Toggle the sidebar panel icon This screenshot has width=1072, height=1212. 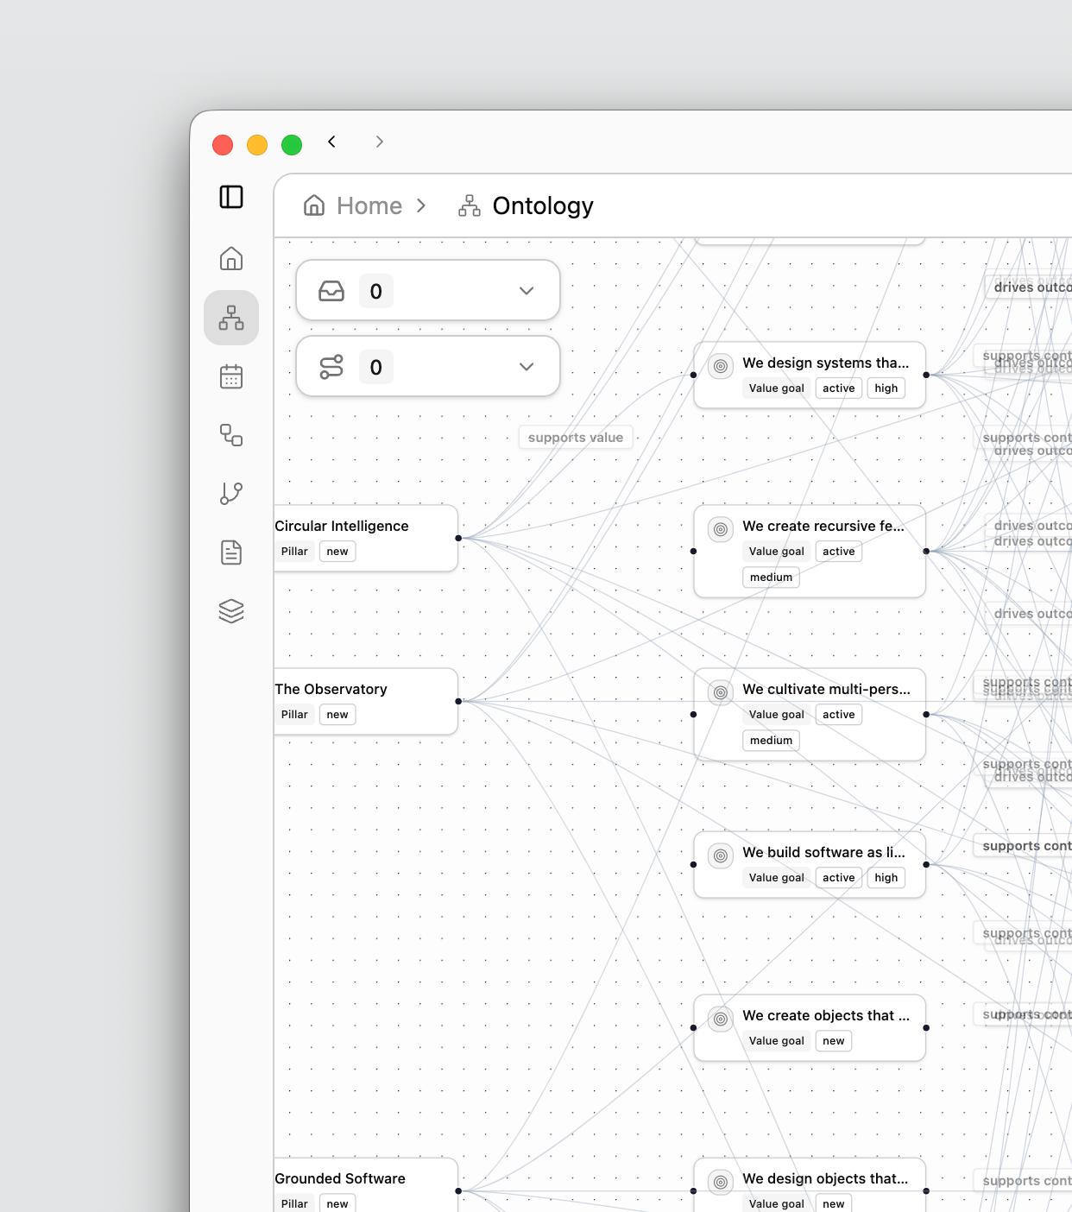pyautogui.click(x=231, y=197)
